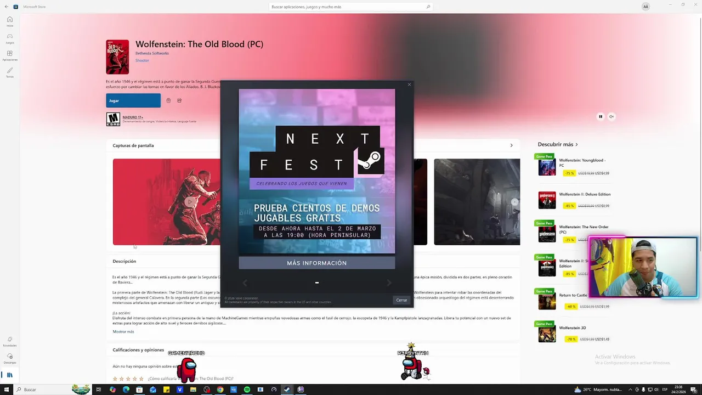Viewport: 702px width, 395px height.
Task: Open Juegos in the Store sidebar
Action: coord(10,38)
